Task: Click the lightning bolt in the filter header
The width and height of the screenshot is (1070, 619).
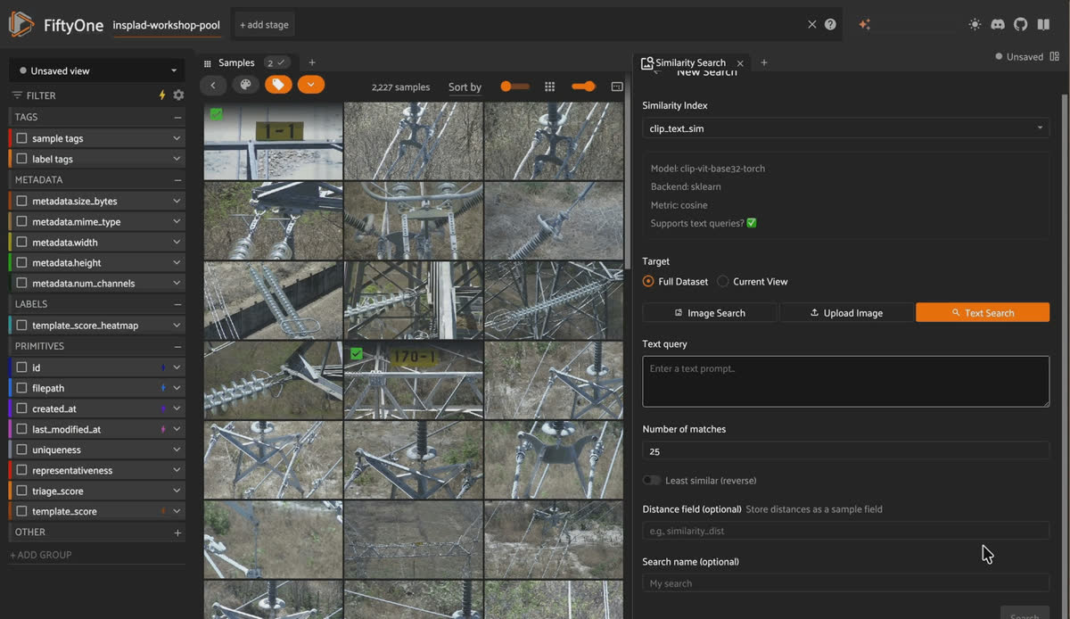Action: pyautogui.click(x=161, y=95)
